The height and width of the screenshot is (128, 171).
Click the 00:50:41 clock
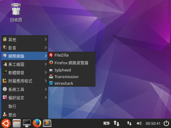[x=153, y=123]
